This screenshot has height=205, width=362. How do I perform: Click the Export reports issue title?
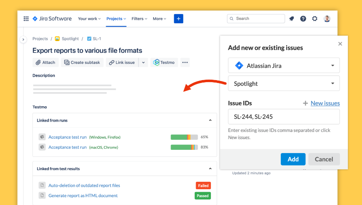[87, 51]
